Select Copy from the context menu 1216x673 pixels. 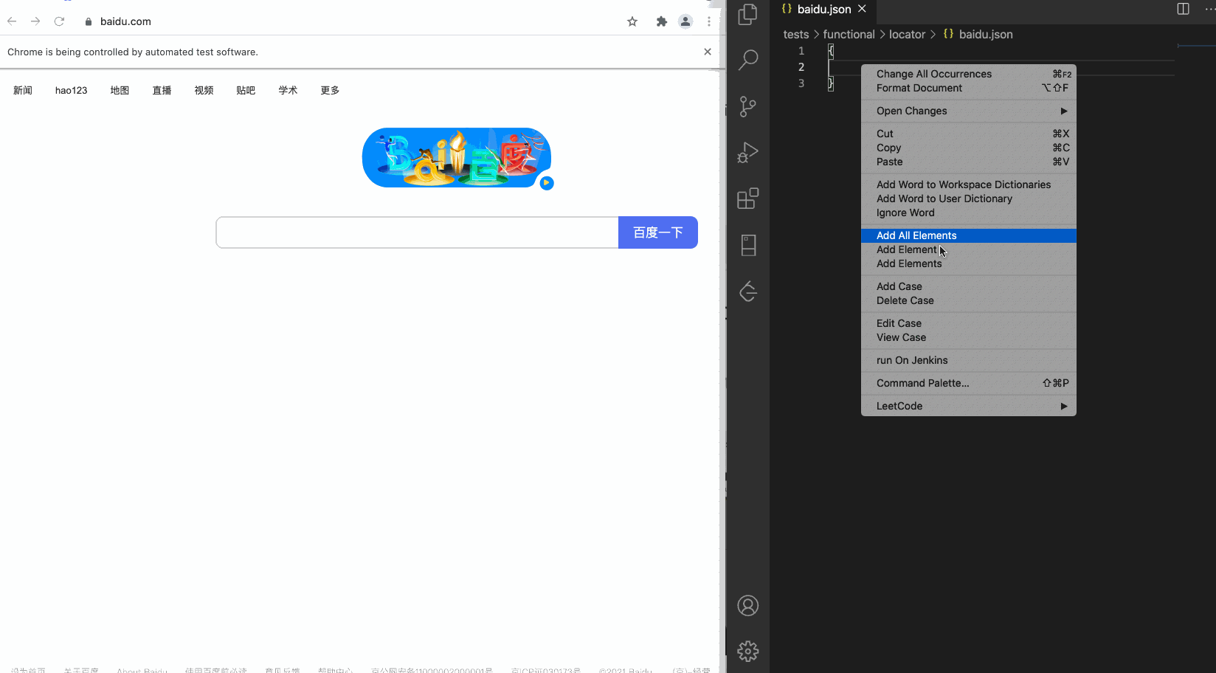pos(969,148)
